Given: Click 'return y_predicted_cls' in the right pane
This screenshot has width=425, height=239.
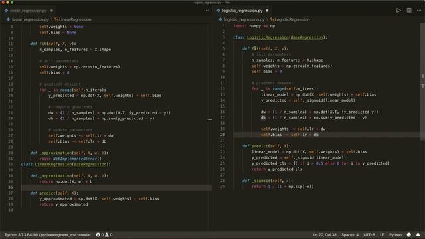Looking at the screenshot, I should tap(277, 169).
